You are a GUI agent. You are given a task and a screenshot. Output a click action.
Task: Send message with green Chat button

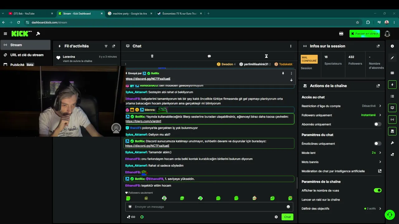(x=287, y=217)
